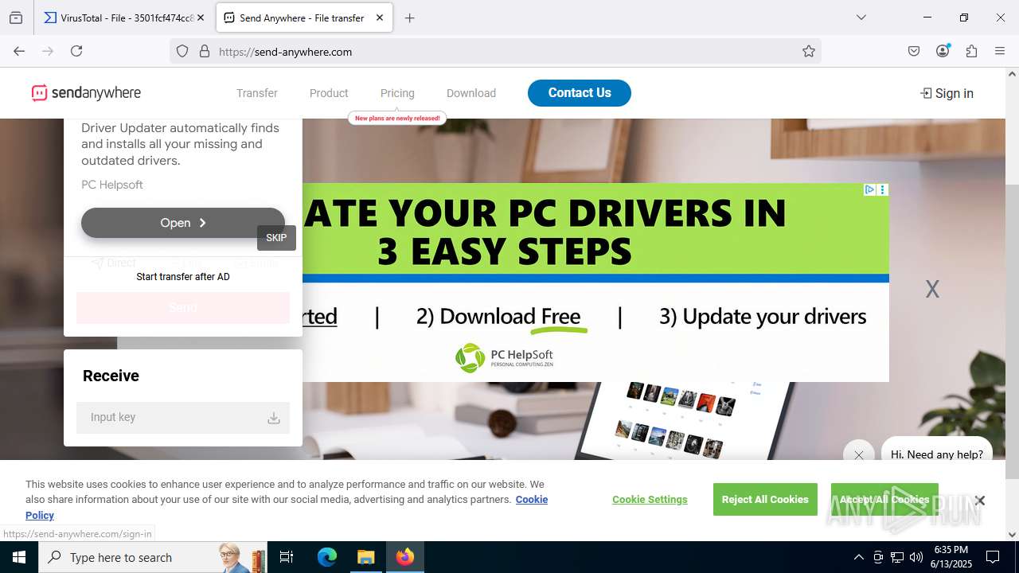Open the network tray icon
Screen dimensions: 1019x573
coord(897,557)
